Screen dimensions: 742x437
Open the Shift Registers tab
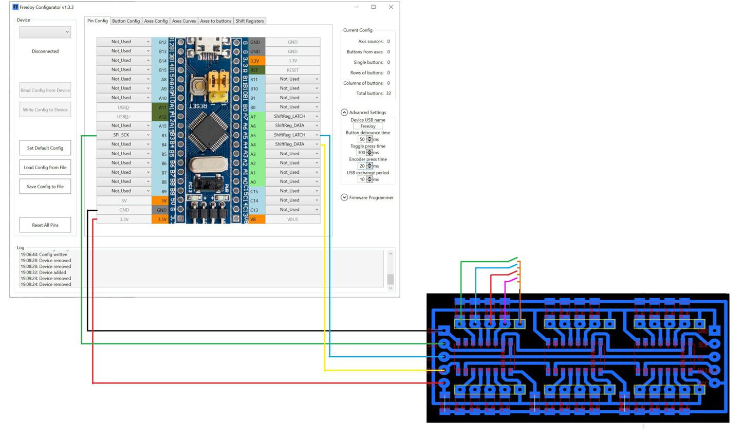tap(250, 21)
